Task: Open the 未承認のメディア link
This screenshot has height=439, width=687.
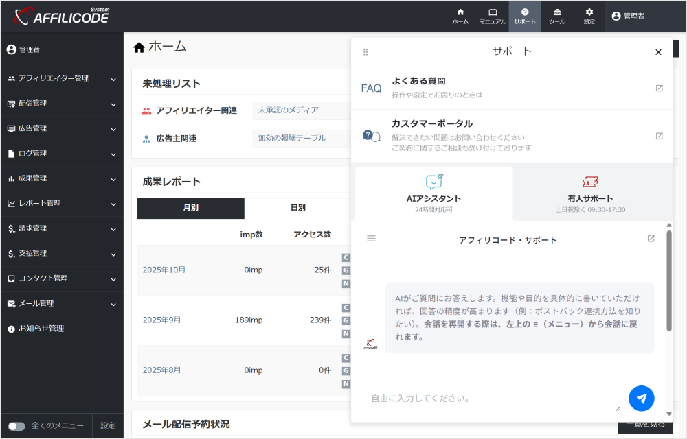Action: [288, 110]
